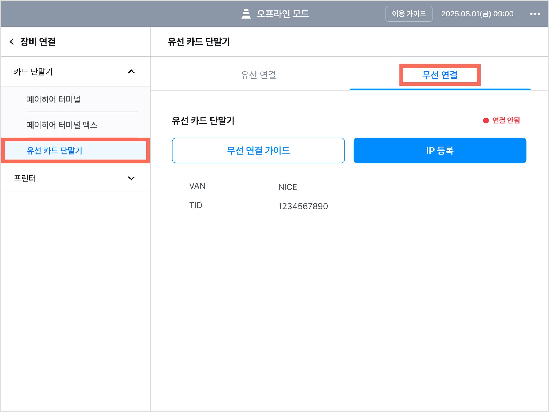Click the offline mode cone icon
The width and height of the screenshot is (549, 412).
coord(246,14)
